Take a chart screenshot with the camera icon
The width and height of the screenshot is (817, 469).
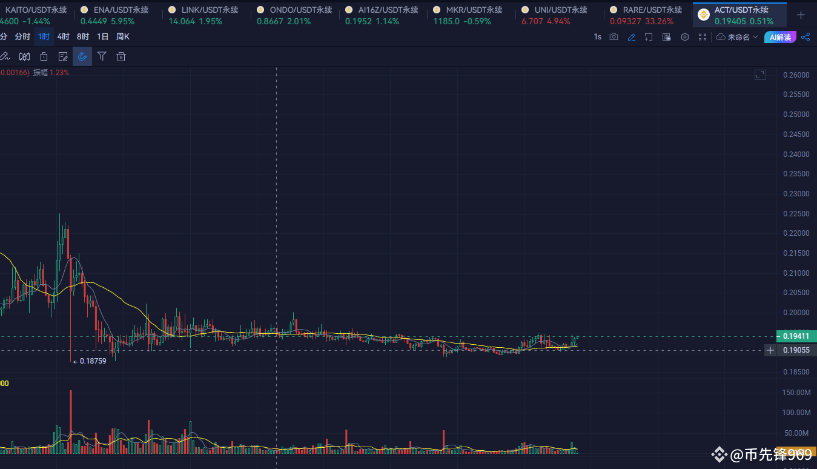click(614, 36)
